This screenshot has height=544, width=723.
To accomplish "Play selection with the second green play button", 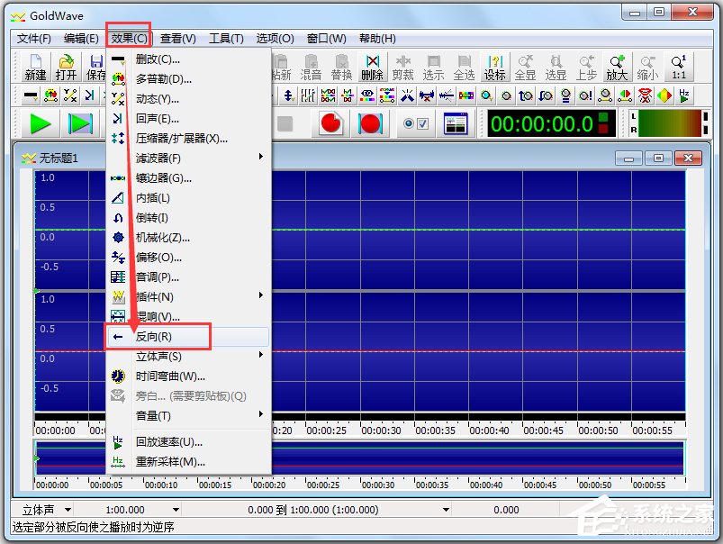I will tap(80, 123).
